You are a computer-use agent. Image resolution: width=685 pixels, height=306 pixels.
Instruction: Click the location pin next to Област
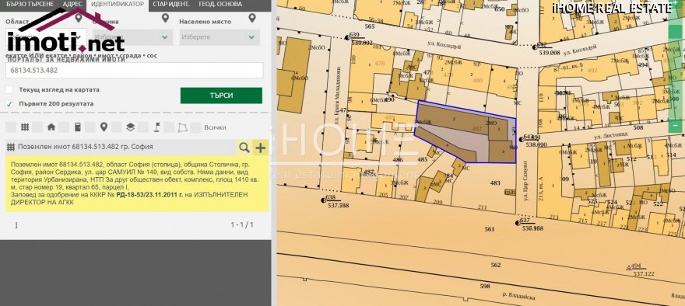click(79, 18)
